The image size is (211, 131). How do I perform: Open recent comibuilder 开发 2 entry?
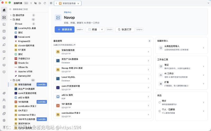102,114
